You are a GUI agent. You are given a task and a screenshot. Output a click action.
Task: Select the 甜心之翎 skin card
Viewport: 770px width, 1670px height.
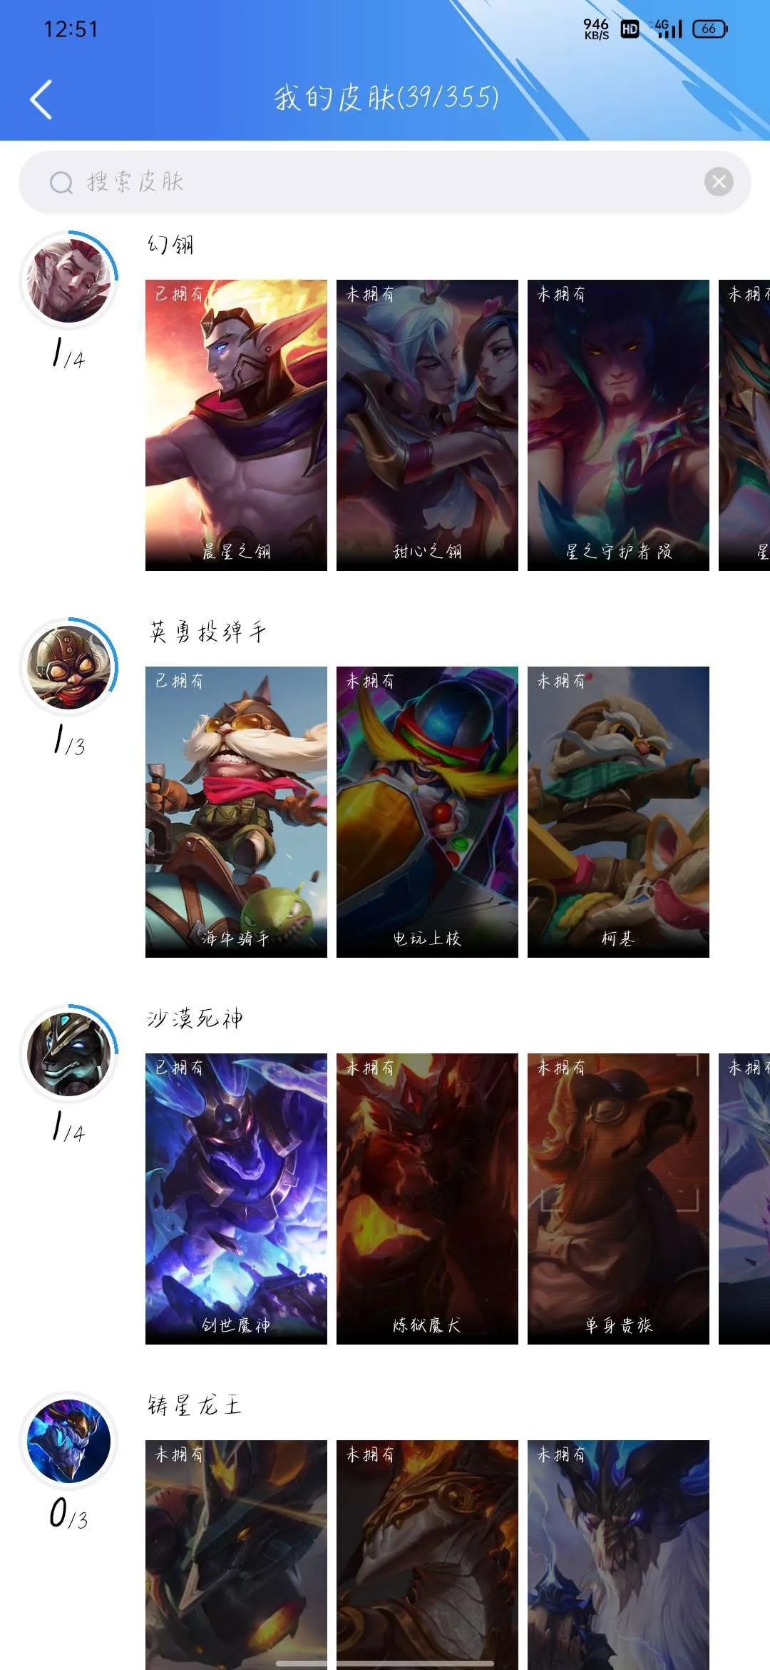coord(427,425)
